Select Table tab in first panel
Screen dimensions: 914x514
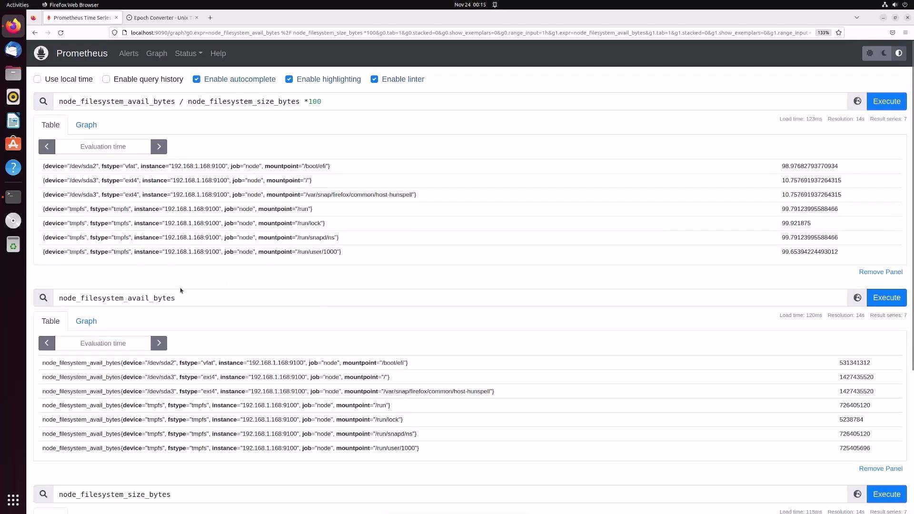[x=50, y=125]
